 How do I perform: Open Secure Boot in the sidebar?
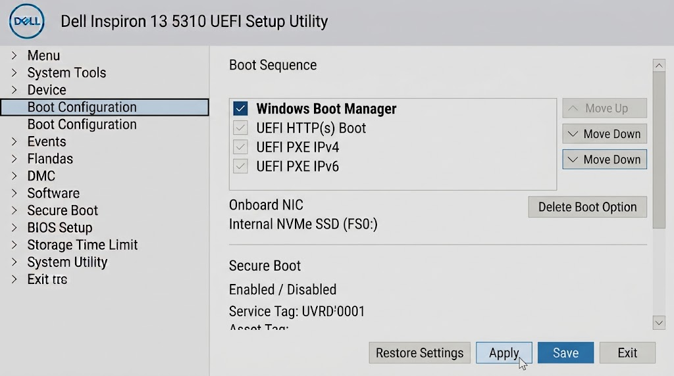[x=63, y=210]
